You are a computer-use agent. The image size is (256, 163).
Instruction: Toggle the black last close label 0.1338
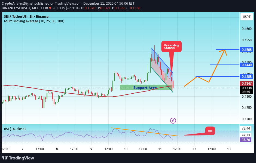(247, 88)
